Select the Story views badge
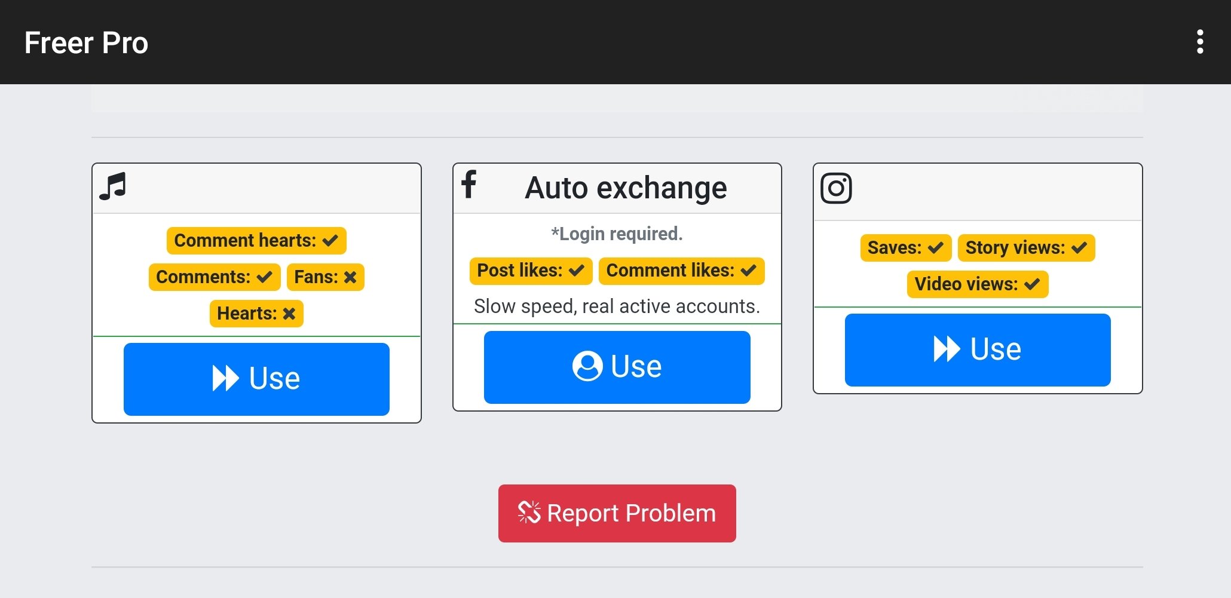 point(1027,248)
